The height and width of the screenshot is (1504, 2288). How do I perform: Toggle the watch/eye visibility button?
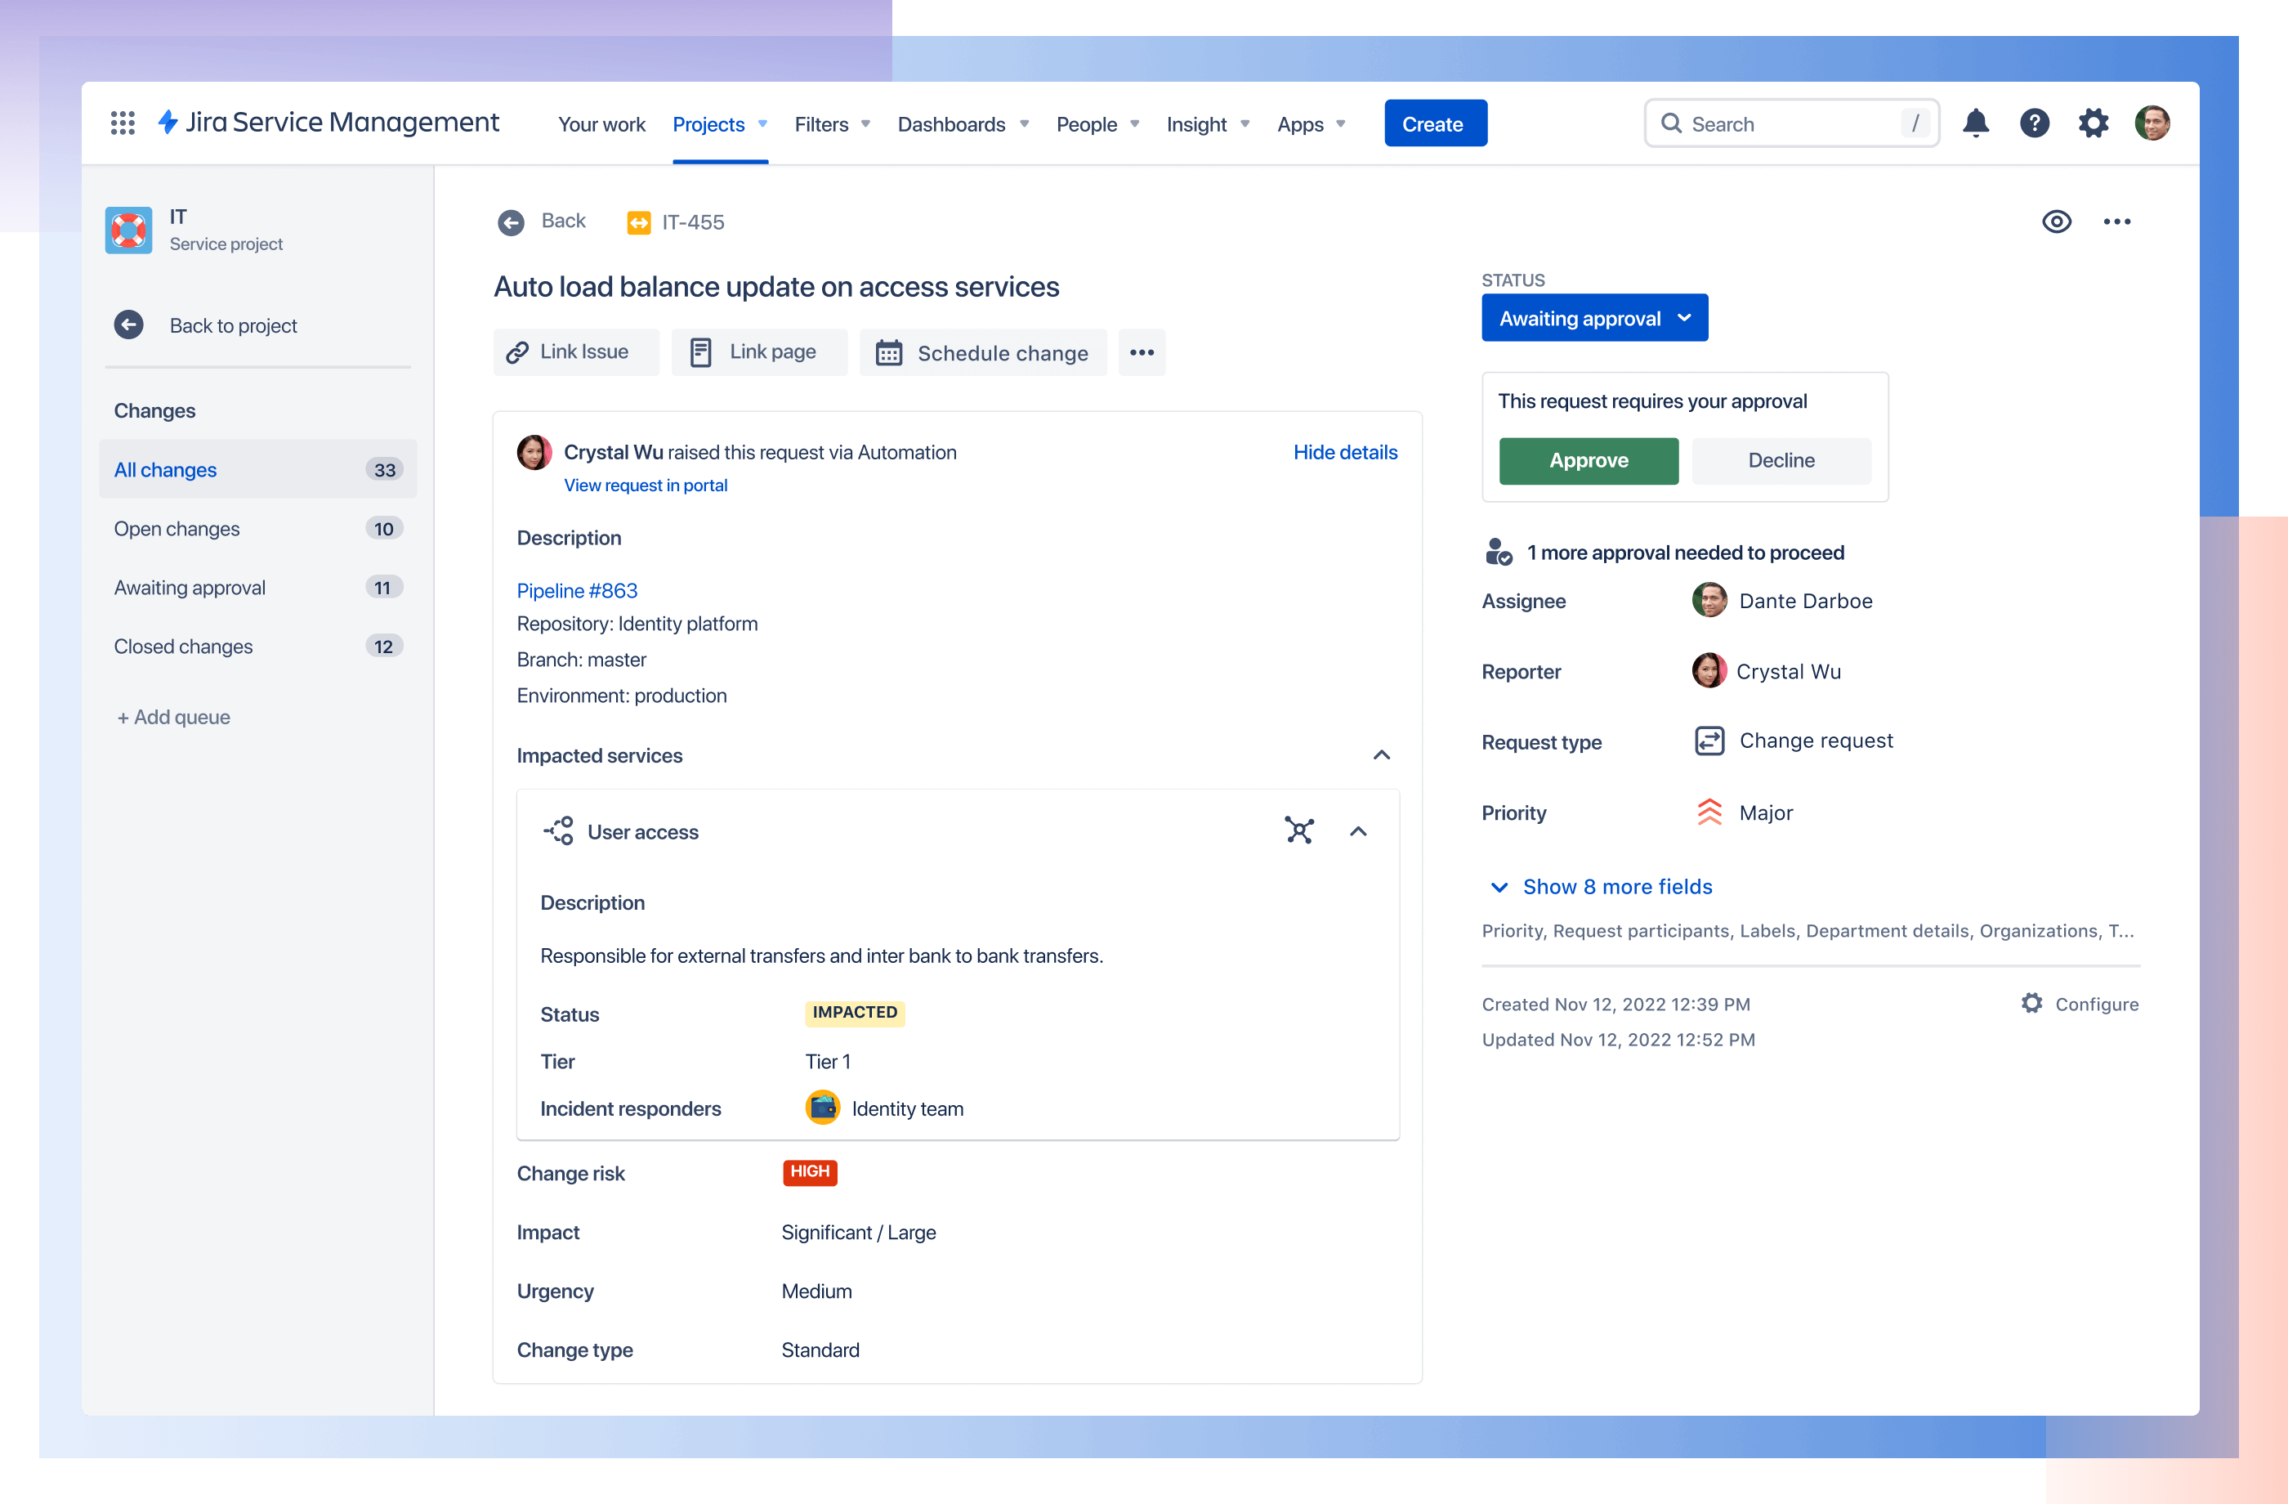coord(2055,220)
